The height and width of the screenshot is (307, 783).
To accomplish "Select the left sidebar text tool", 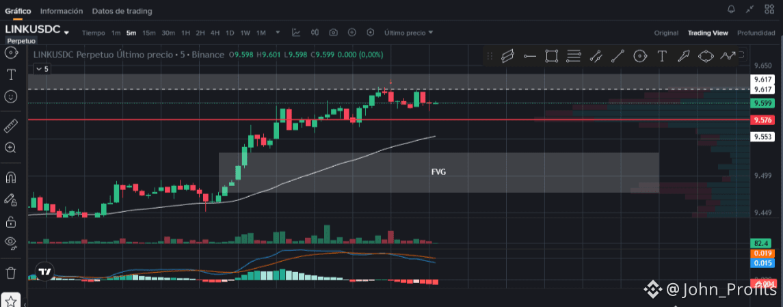I will tap(11, 75).
